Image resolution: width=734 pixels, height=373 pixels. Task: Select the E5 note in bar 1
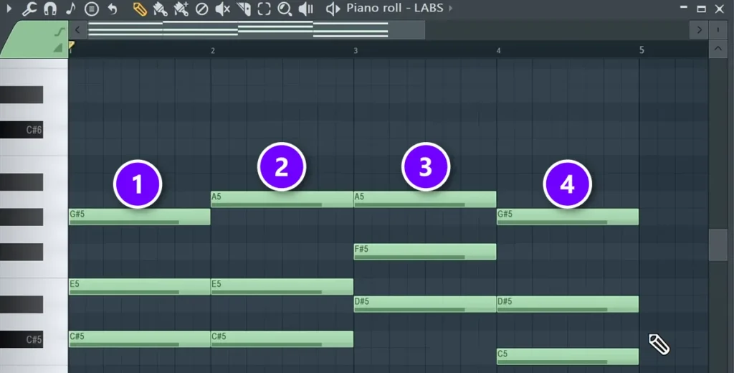pos(140,287)
